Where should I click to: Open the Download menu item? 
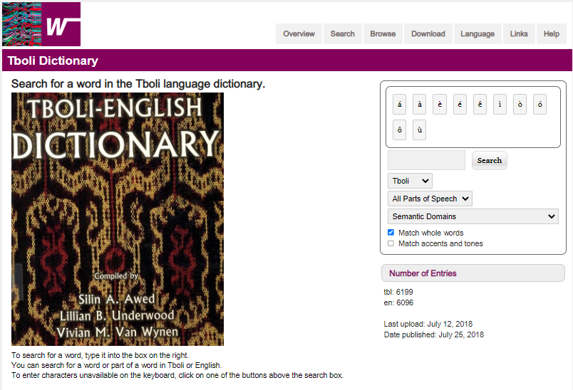[x=428, y=34]
